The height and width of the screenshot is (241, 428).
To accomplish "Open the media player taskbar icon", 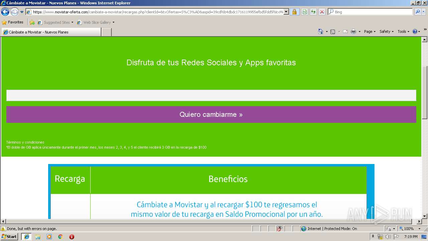I will click(49, 237).
